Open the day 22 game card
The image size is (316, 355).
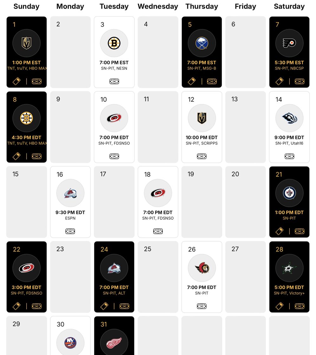coord(27,277)
